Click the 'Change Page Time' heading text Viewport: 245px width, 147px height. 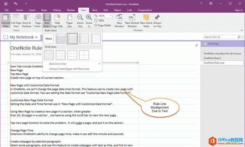22,130
